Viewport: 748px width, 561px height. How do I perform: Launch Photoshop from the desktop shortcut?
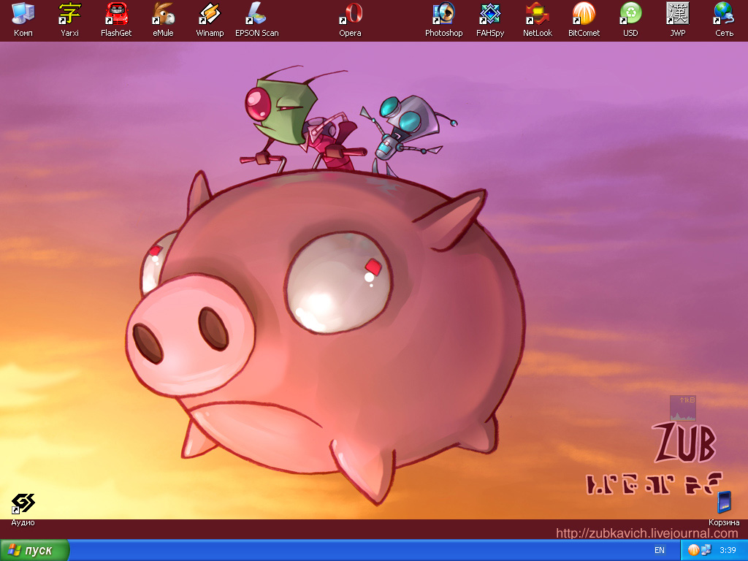pyautogui.click(x=443, y=14)
